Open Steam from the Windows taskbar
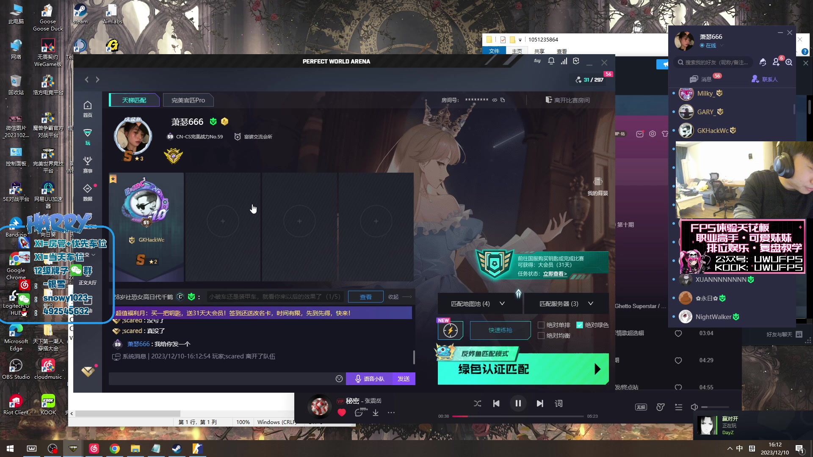813x457 pixels. (177, 449)
